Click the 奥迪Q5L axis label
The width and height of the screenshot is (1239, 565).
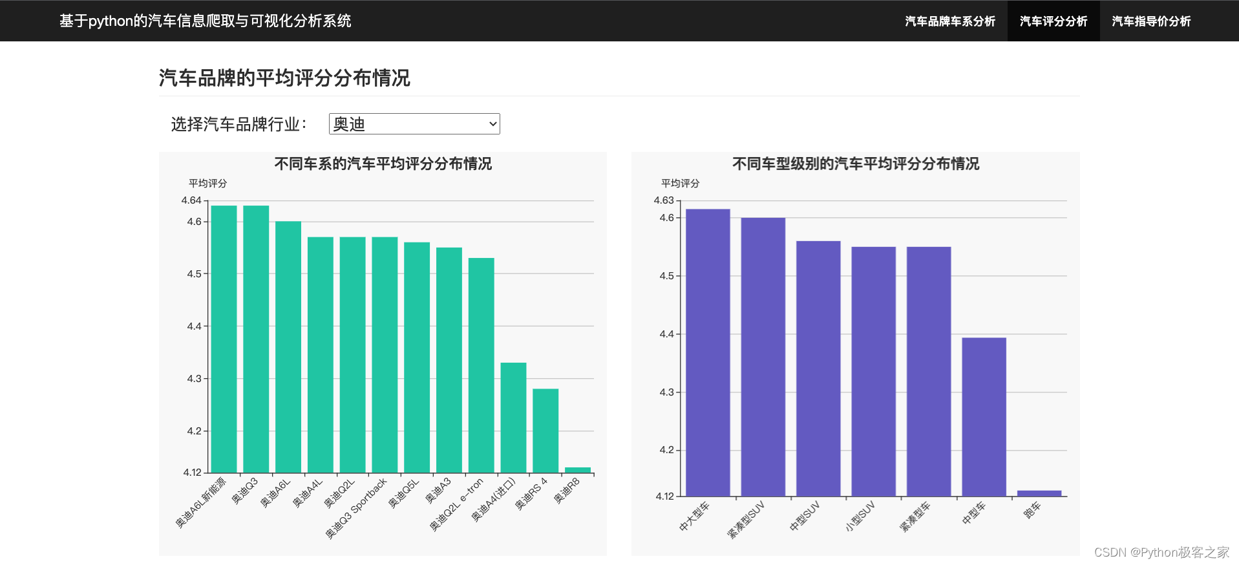[x=404, y=493]
